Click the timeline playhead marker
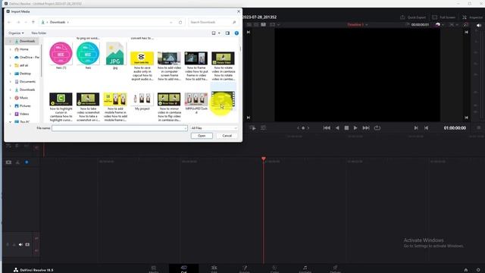Image resolution: width=485 pixels, height=273 pixels. tap(264, 158)
